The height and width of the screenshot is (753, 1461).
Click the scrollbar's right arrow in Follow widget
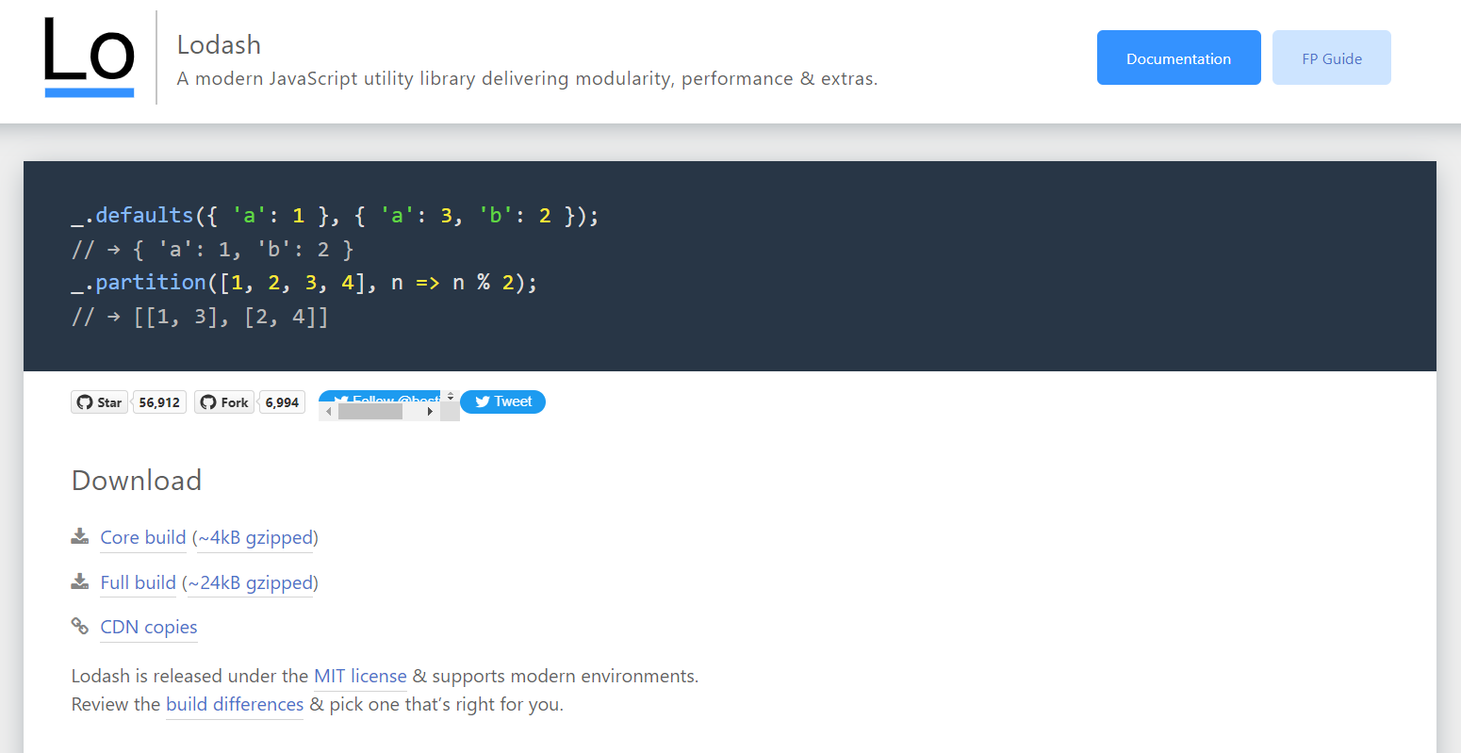[431, 412]
